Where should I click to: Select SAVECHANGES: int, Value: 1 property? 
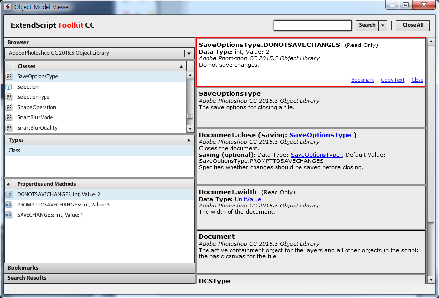99,215
